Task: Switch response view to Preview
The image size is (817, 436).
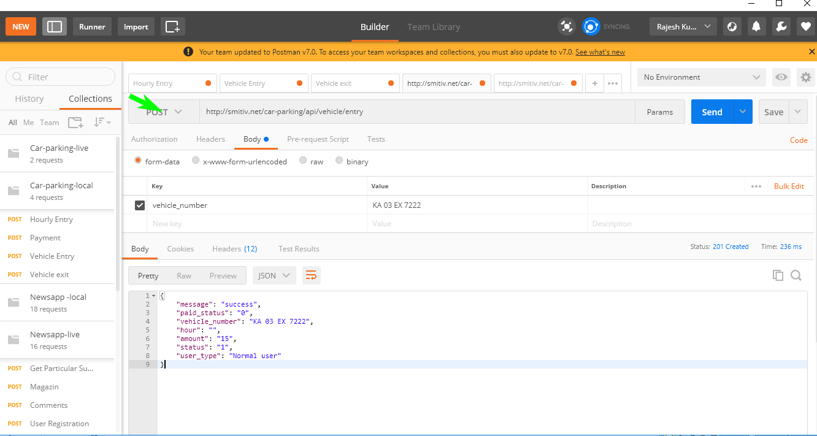Action: click(x=223, y=275)
